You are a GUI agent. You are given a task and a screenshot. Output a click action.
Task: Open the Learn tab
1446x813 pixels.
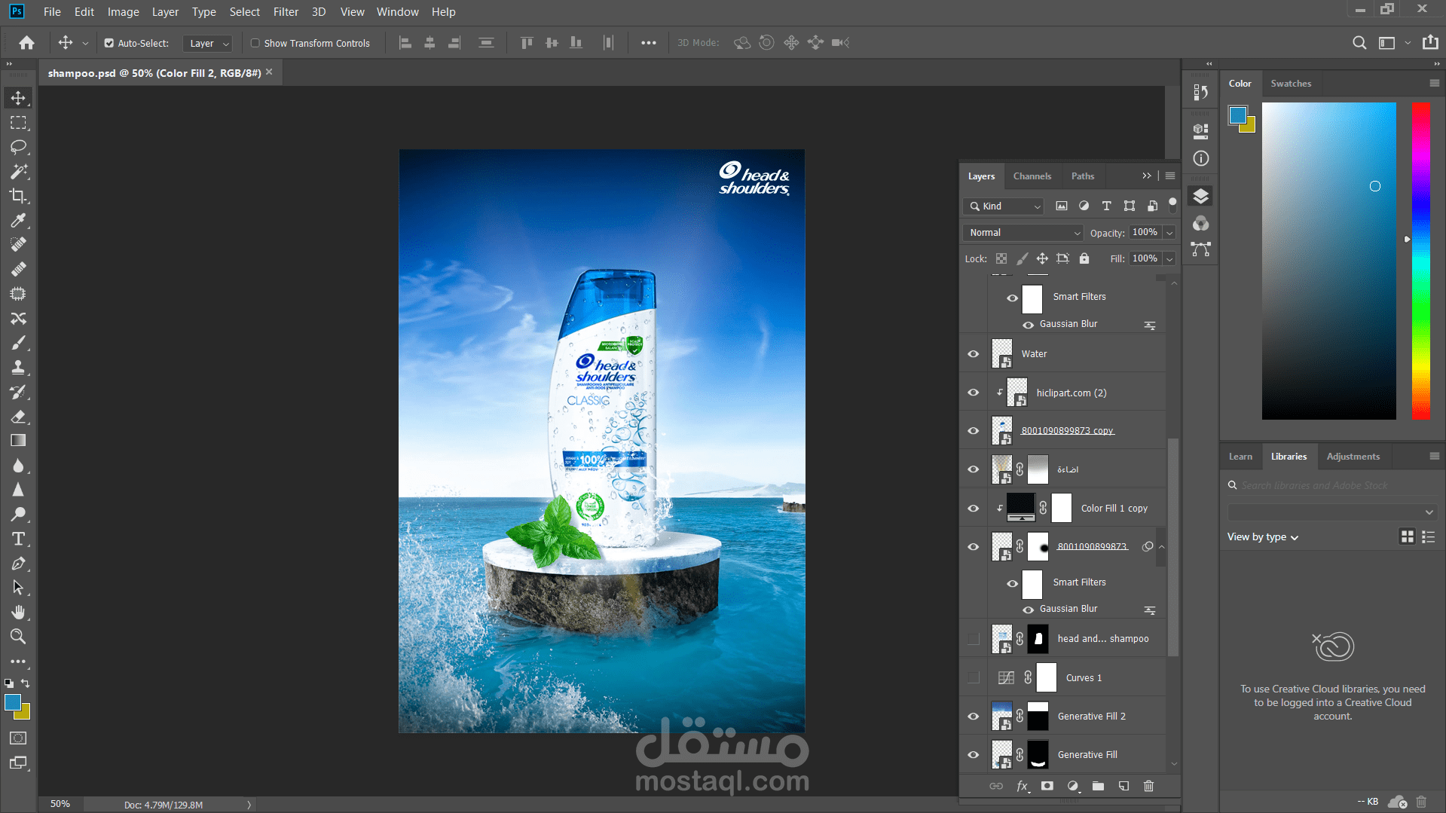pyautogui.click(x=1240, y=457)
